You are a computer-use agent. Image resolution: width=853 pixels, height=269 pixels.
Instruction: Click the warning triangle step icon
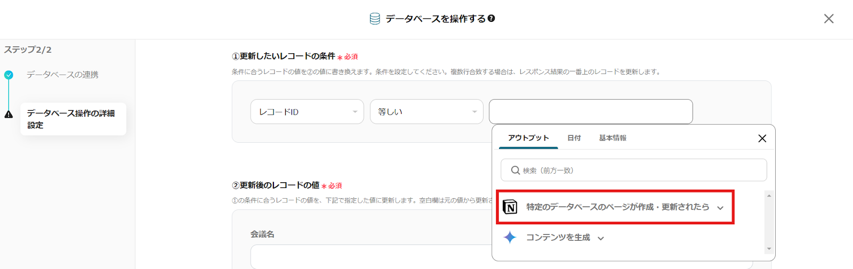tap(9, 114)
